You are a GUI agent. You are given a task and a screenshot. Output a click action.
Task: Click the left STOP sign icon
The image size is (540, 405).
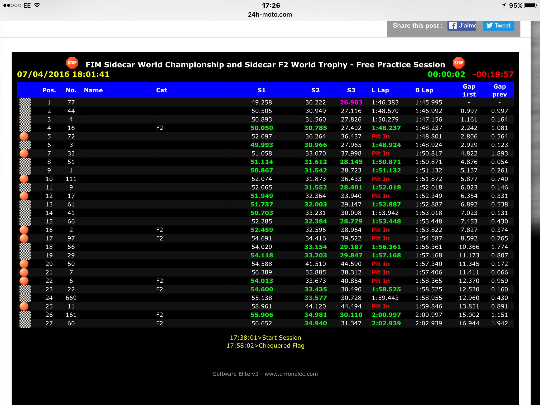(72, 63)
